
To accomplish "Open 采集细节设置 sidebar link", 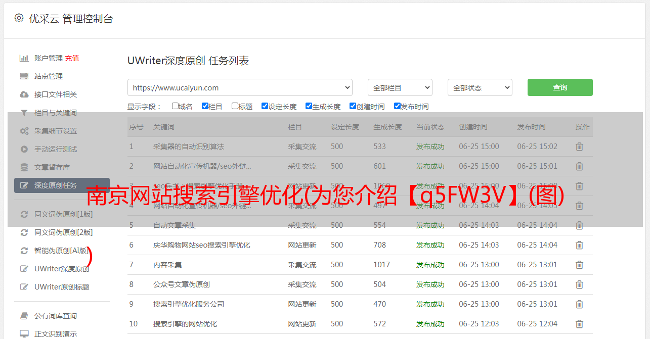I will (x=56, y=131).
